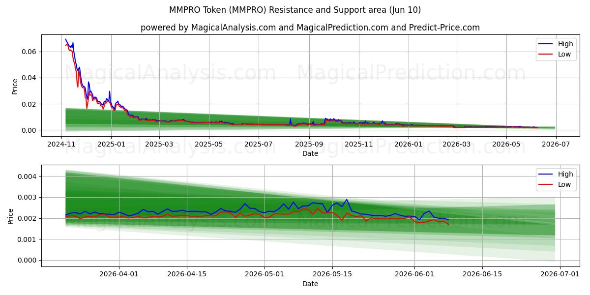The height and width of the screenshot is (295, 590).
Task: Click the 'Date' x-axis title of bottom chart
Action: click(x=310, y=284)
